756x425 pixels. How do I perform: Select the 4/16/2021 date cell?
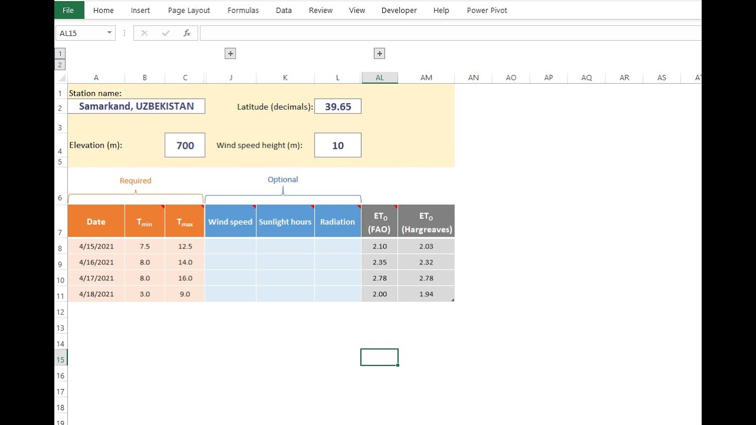pyautogui.click(x=96, y=262)
